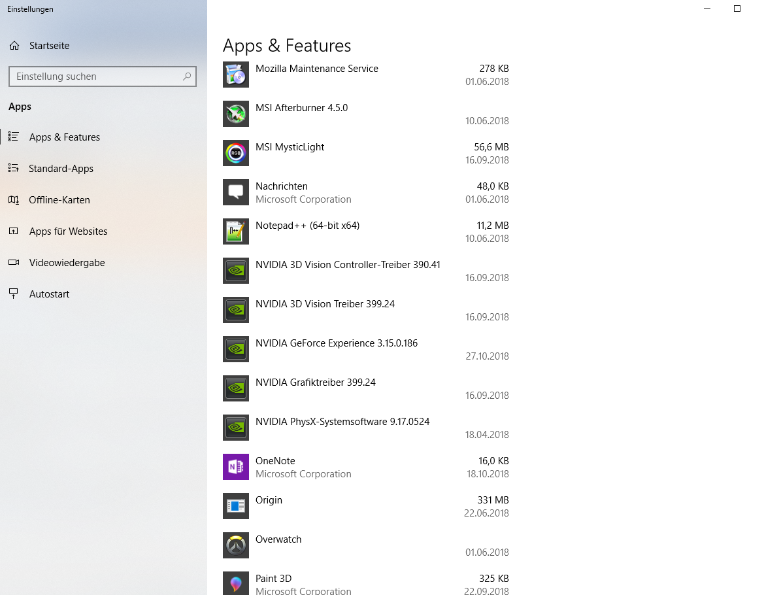Select Notepad++ (64-bit x64) entry name

point(307,226)
